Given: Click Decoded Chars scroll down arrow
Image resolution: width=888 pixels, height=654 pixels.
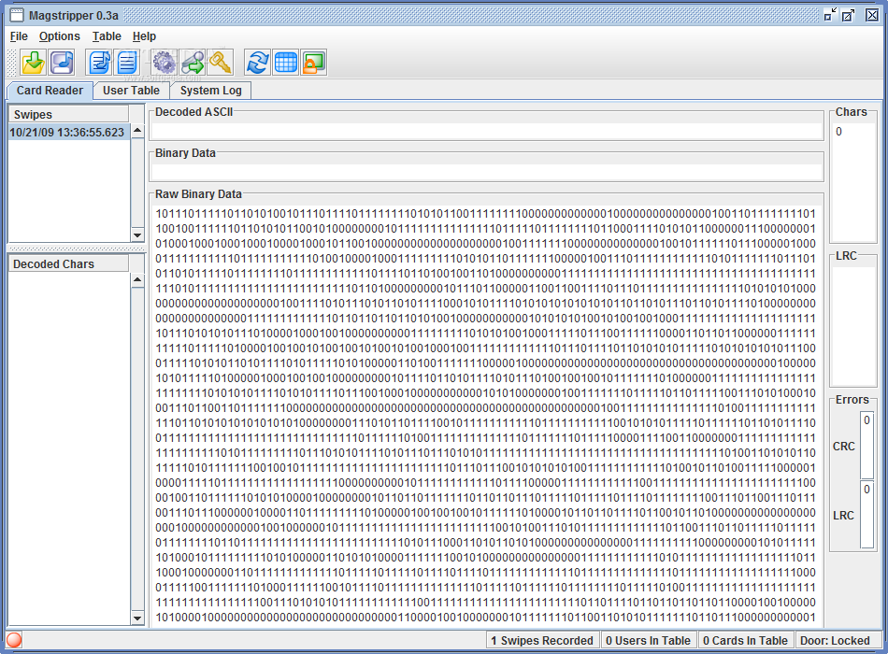Looking at the screenshot, I should click(137, 618).
